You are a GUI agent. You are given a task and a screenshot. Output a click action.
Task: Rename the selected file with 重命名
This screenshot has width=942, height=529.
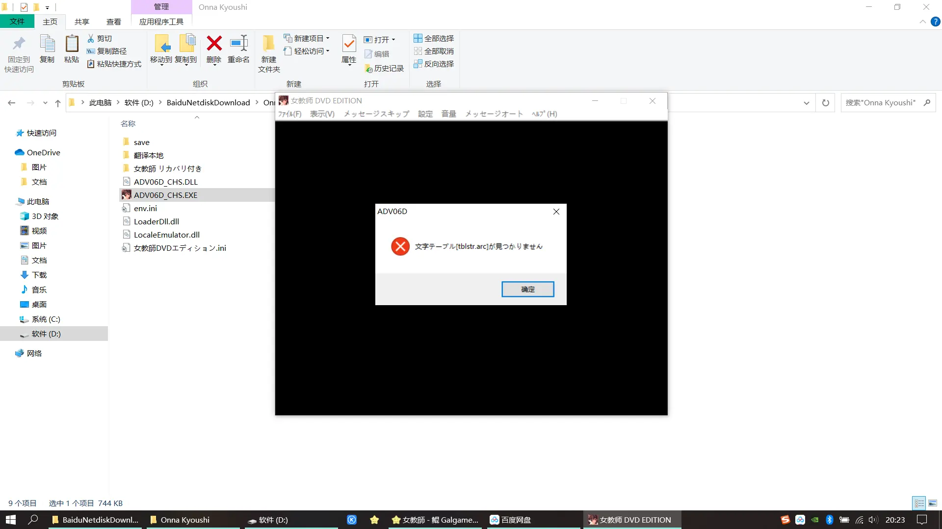[x=238, y=49]
